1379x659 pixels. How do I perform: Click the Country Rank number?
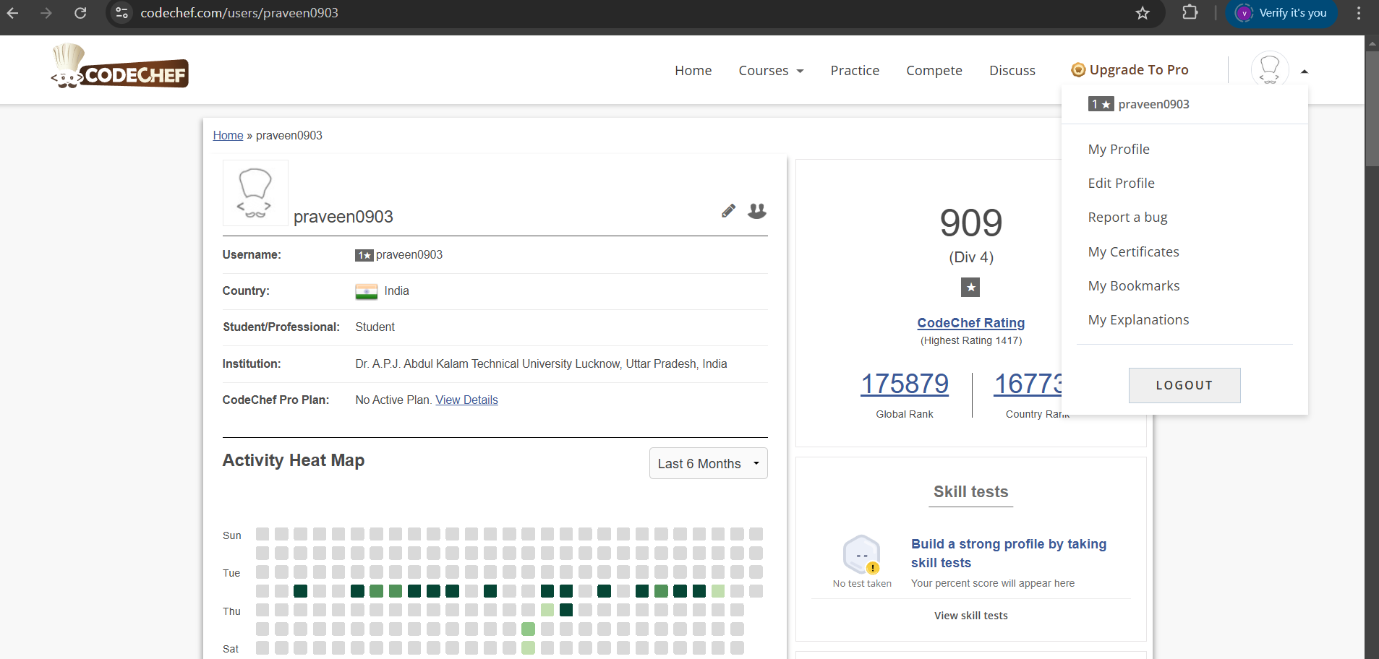tap(1028, 384)
